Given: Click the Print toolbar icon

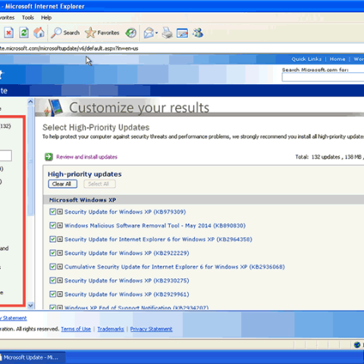Looking at the screenshot, I should [x=167, y=33].
